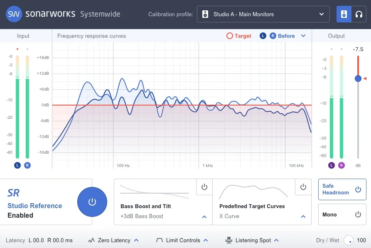Open the Calibration profile dropdown

coord(263,14)
